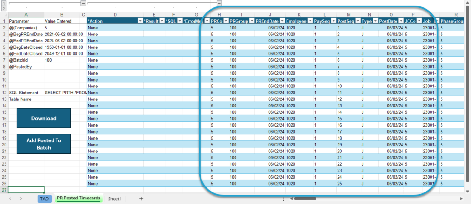471x204 pixels.
Task: Open the *Action column filter dropdown
Action: [140, 21]
